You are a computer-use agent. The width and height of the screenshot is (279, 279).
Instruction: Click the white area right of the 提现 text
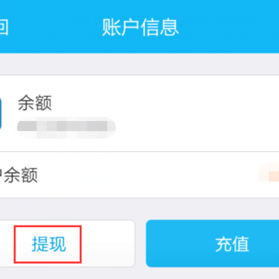click(108, 243)
